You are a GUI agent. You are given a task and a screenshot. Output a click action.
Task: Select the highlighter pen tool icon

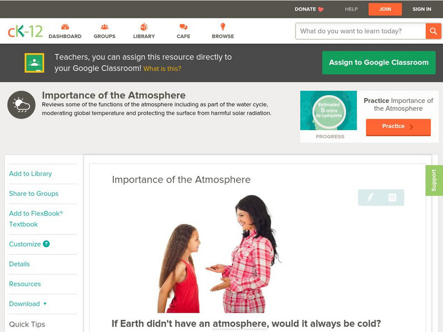[x=370, y=197]
